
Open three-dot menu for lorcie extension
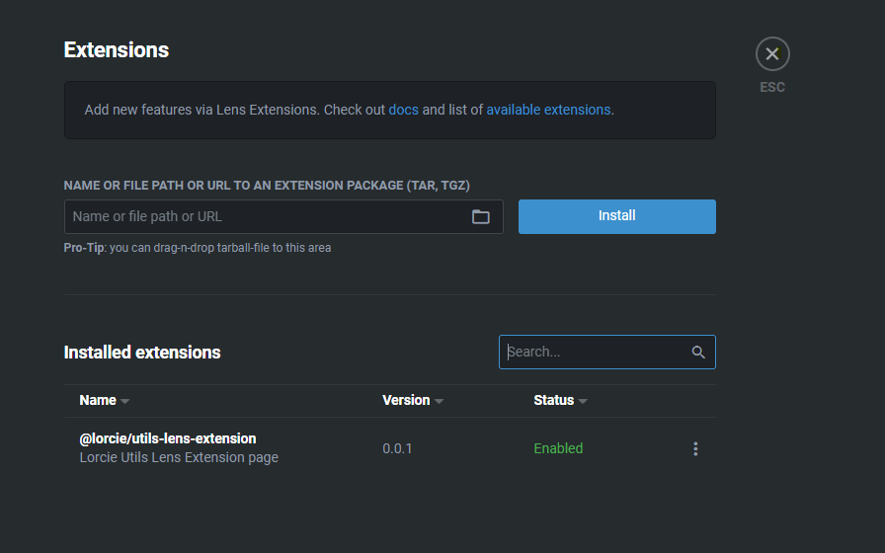pos(695,448)
